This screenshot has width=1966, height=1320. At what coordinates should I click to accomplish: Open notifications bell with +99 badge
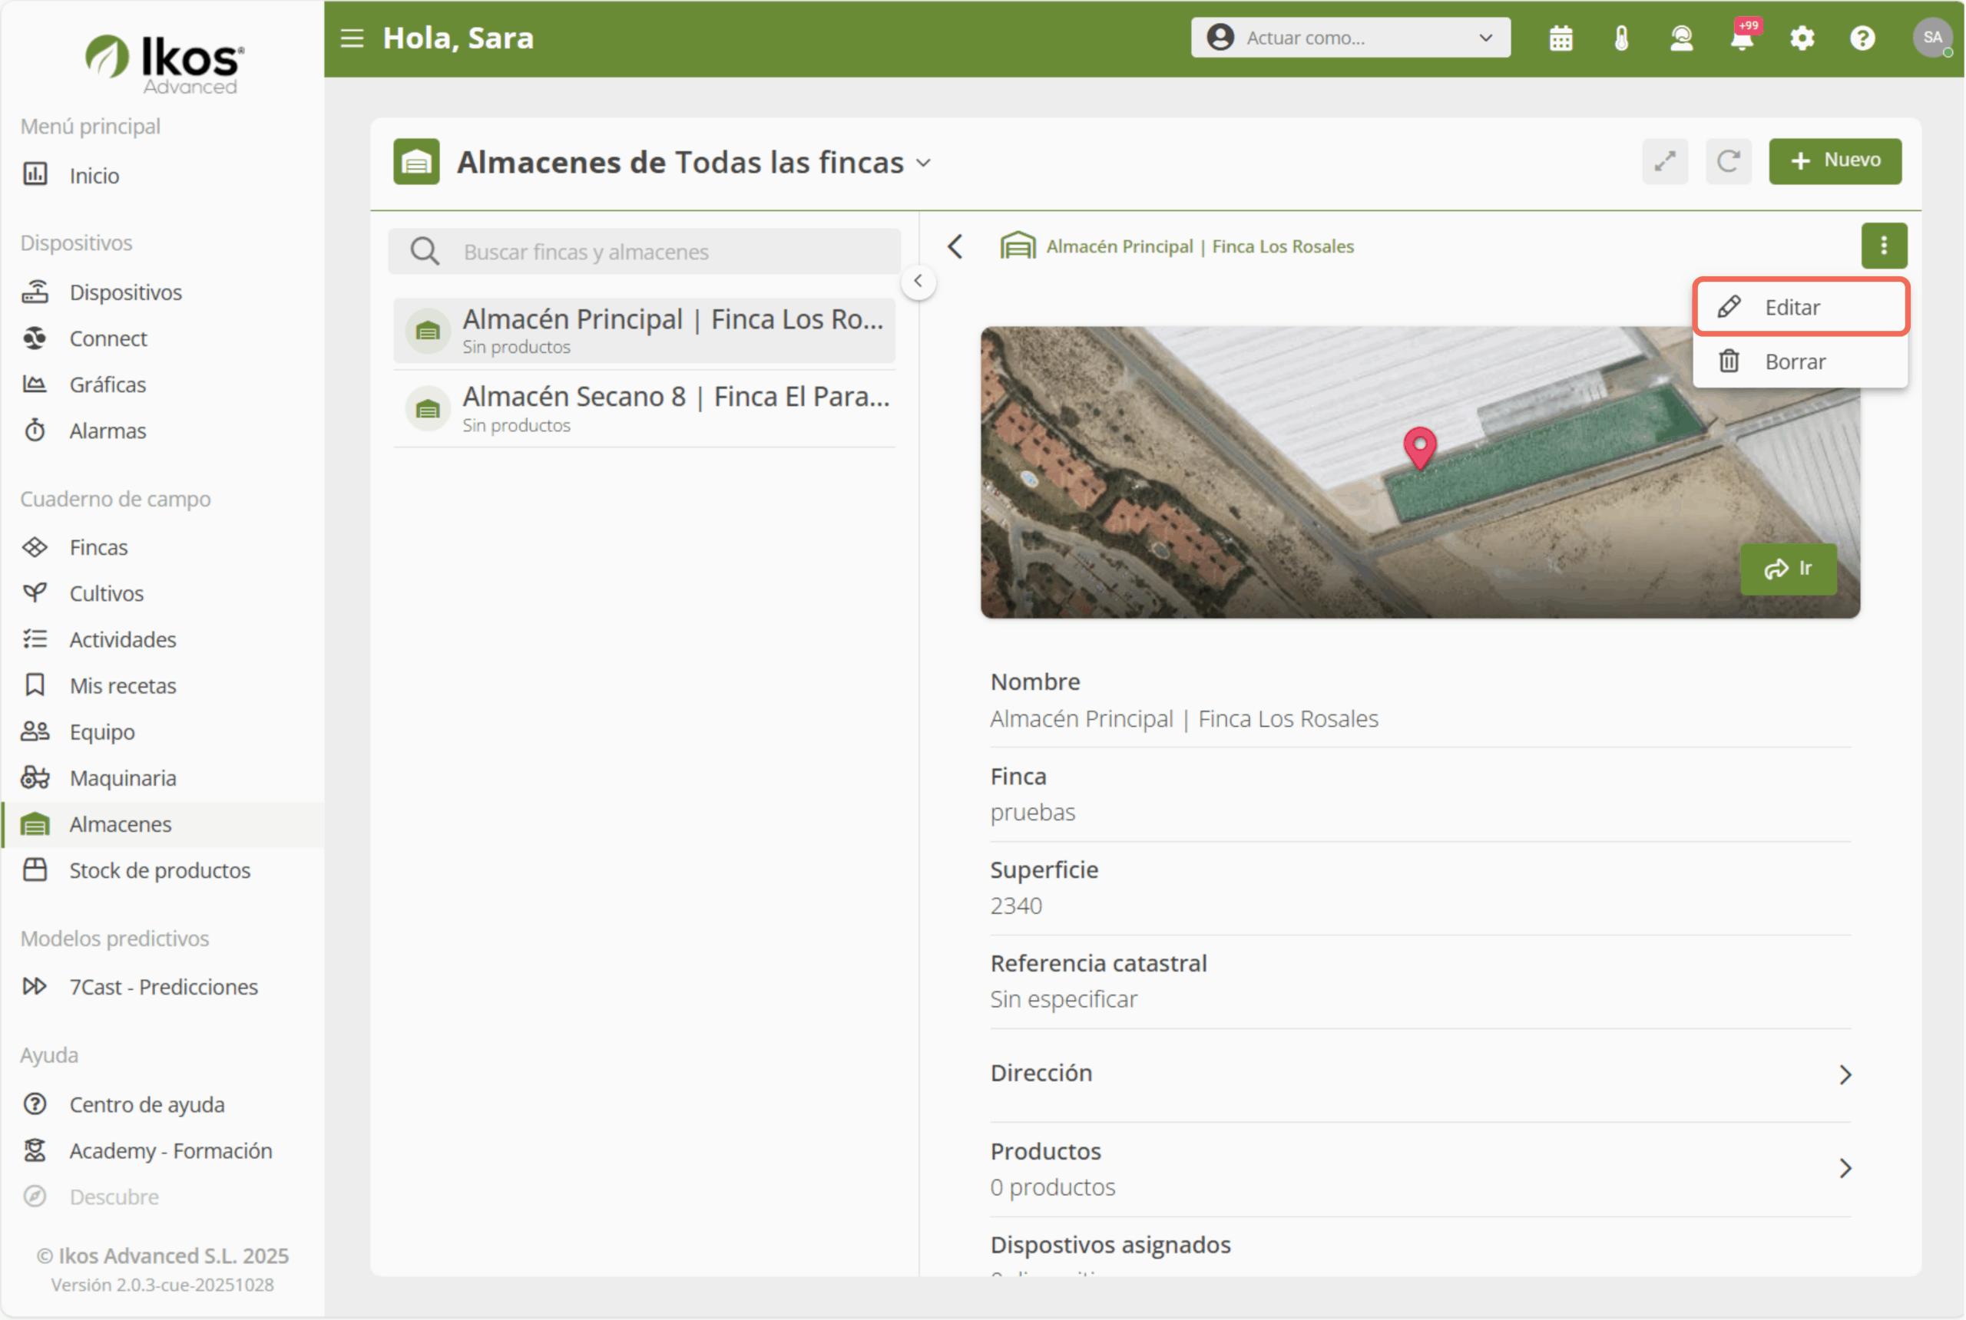point(1742,38)
